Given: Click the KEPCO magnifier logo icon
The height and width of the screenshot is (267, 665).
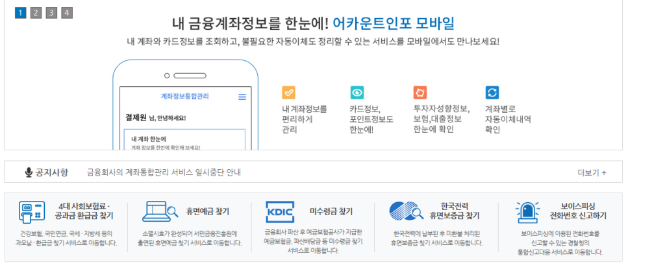Looking at the screenshot, I should tap(407, 211).
